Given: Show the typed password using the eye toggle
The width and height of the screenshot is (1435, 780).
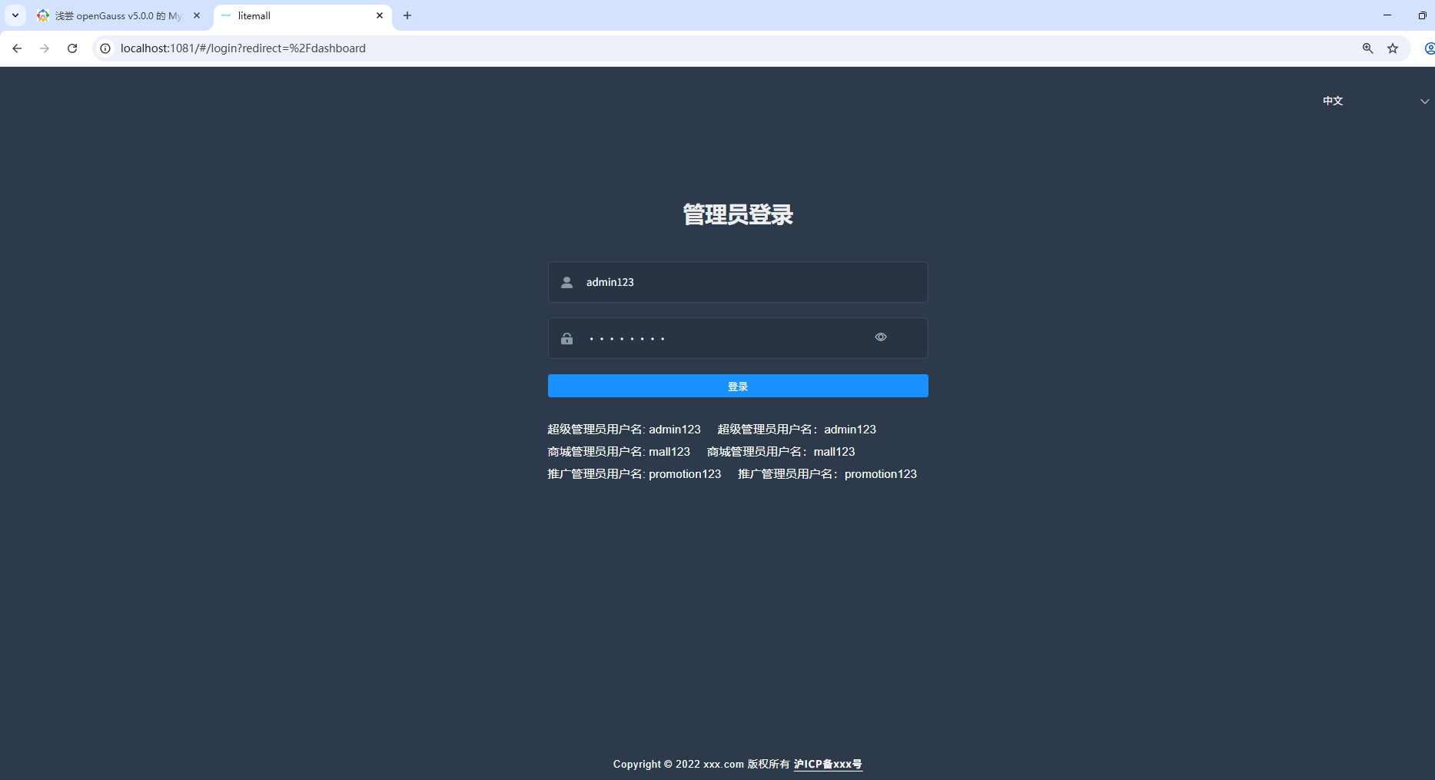Looking at the screenshot, I should [880, 337].
